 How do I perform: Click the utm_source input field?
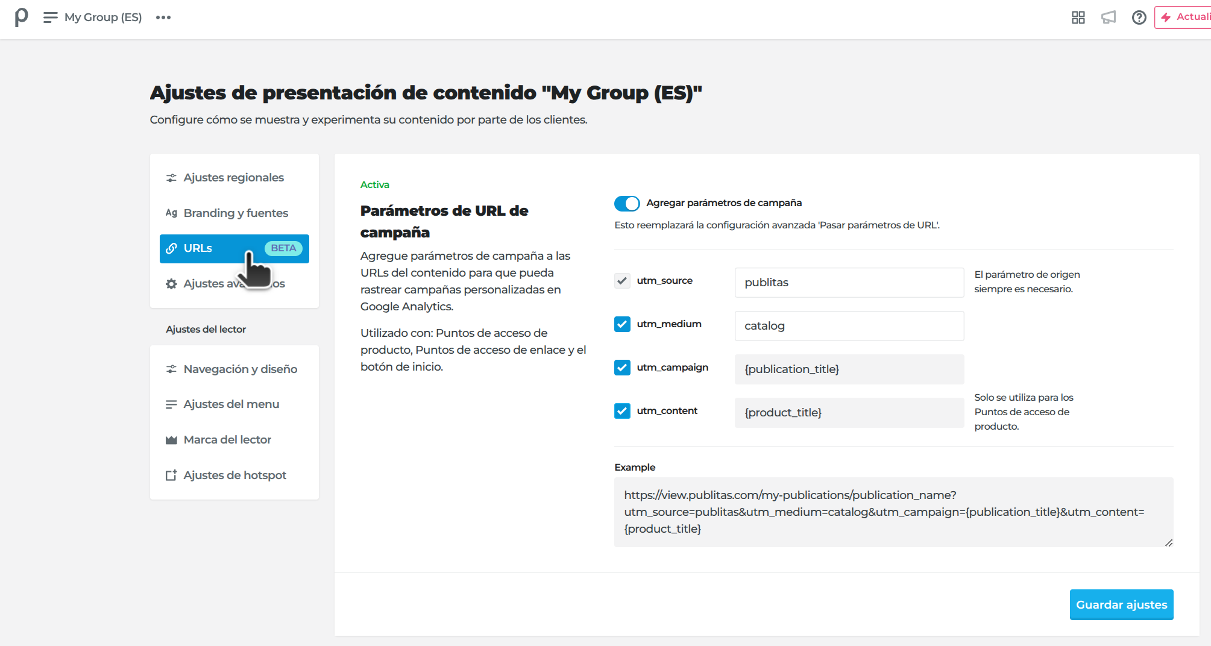(x=849, y=283)
